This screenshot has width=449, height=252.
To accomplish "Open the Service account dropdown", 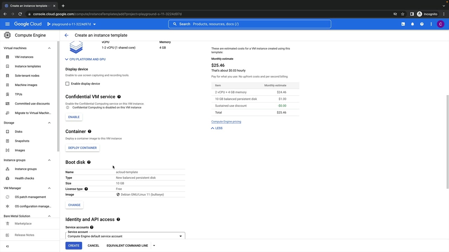I will [x=125, y=236].
